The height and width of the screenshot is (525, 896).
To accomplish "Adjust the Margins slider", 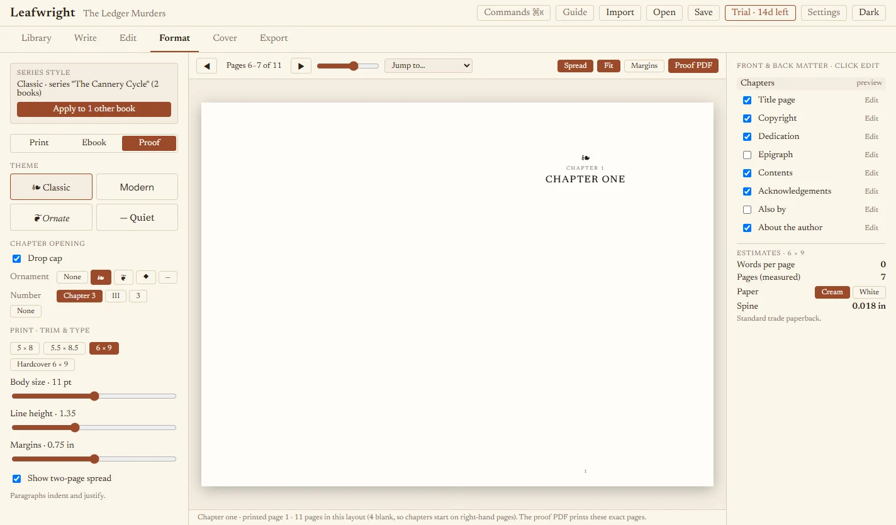I will [x=94, y=459].
